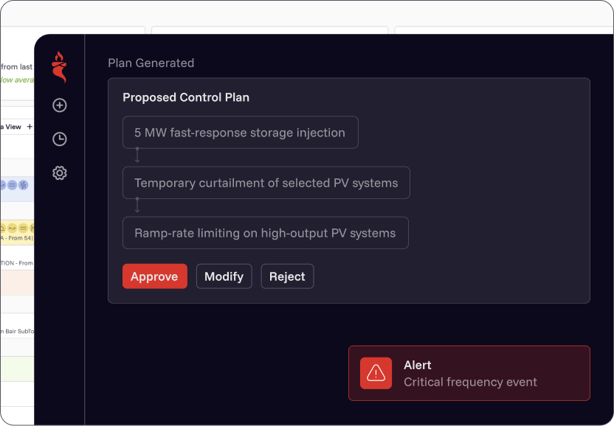The height and width of the screenshot is (426, 614).
Task: Click the red alert warning triangle icon
Action: (x=376, y=373)
